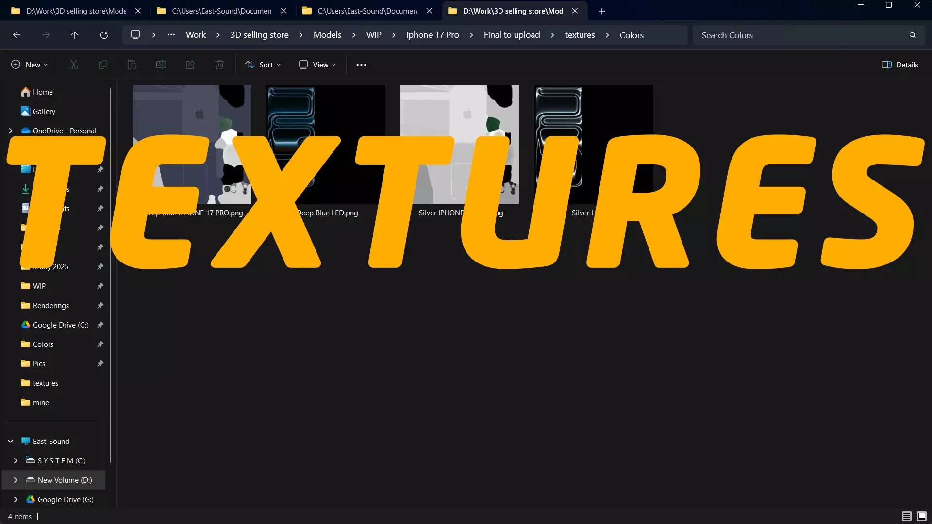The width and height of the screenshot is (932, 524).
Task: Toggle the Details pane
Action: tap(900, 65)
